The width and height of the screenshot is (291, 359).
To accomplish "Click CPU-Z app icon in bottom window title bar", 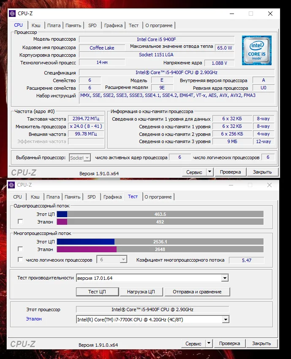I will point(11,185).
